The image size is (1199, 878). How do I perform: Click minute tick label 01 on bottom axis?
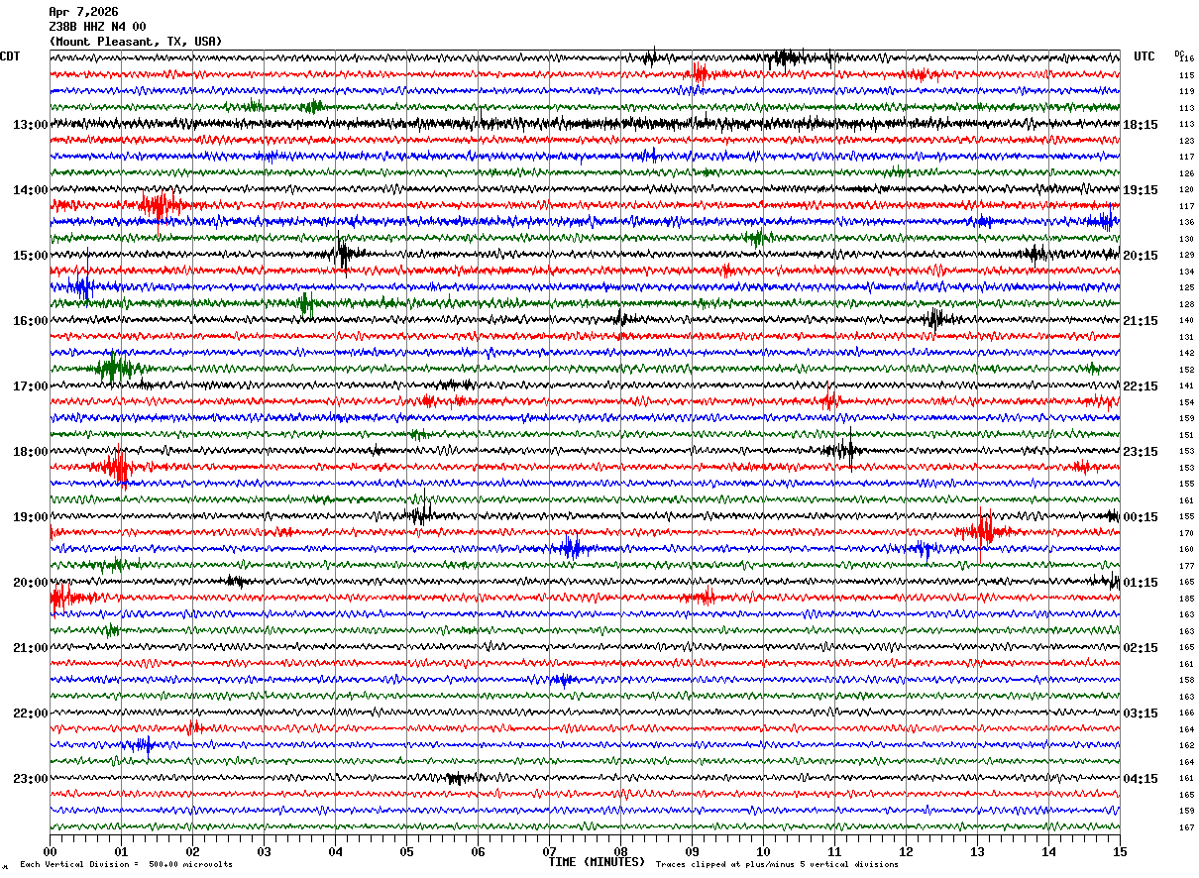coord(121,851)
